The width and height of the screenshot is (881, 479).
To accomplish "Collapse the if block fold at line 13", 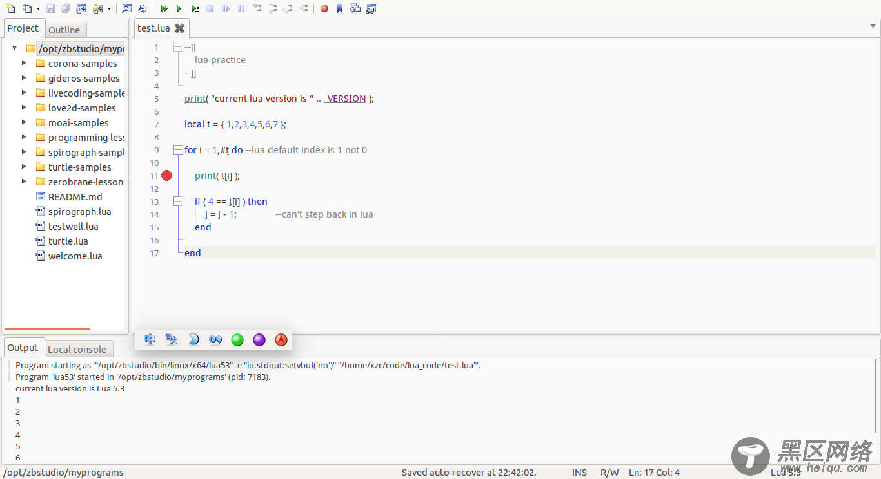I will click(x=178, y=202).
